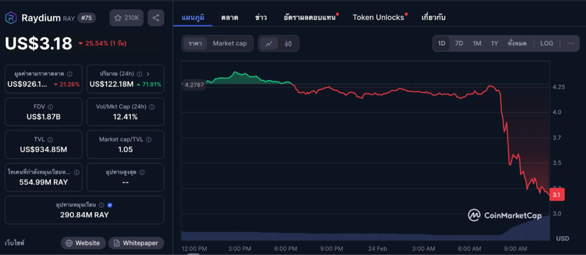Switch to line chart view icon

point(268,43)
